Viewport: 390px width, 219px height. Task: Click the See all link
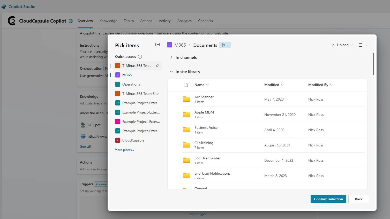point(85,146)
